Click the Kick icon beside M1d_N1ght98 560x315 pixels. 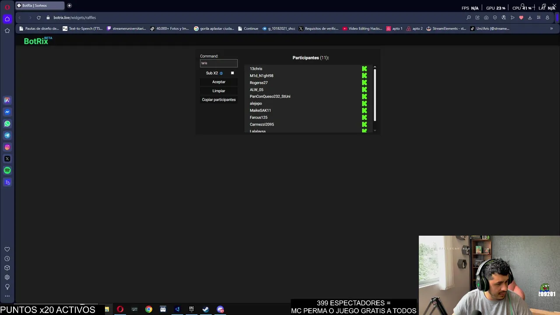364,76
